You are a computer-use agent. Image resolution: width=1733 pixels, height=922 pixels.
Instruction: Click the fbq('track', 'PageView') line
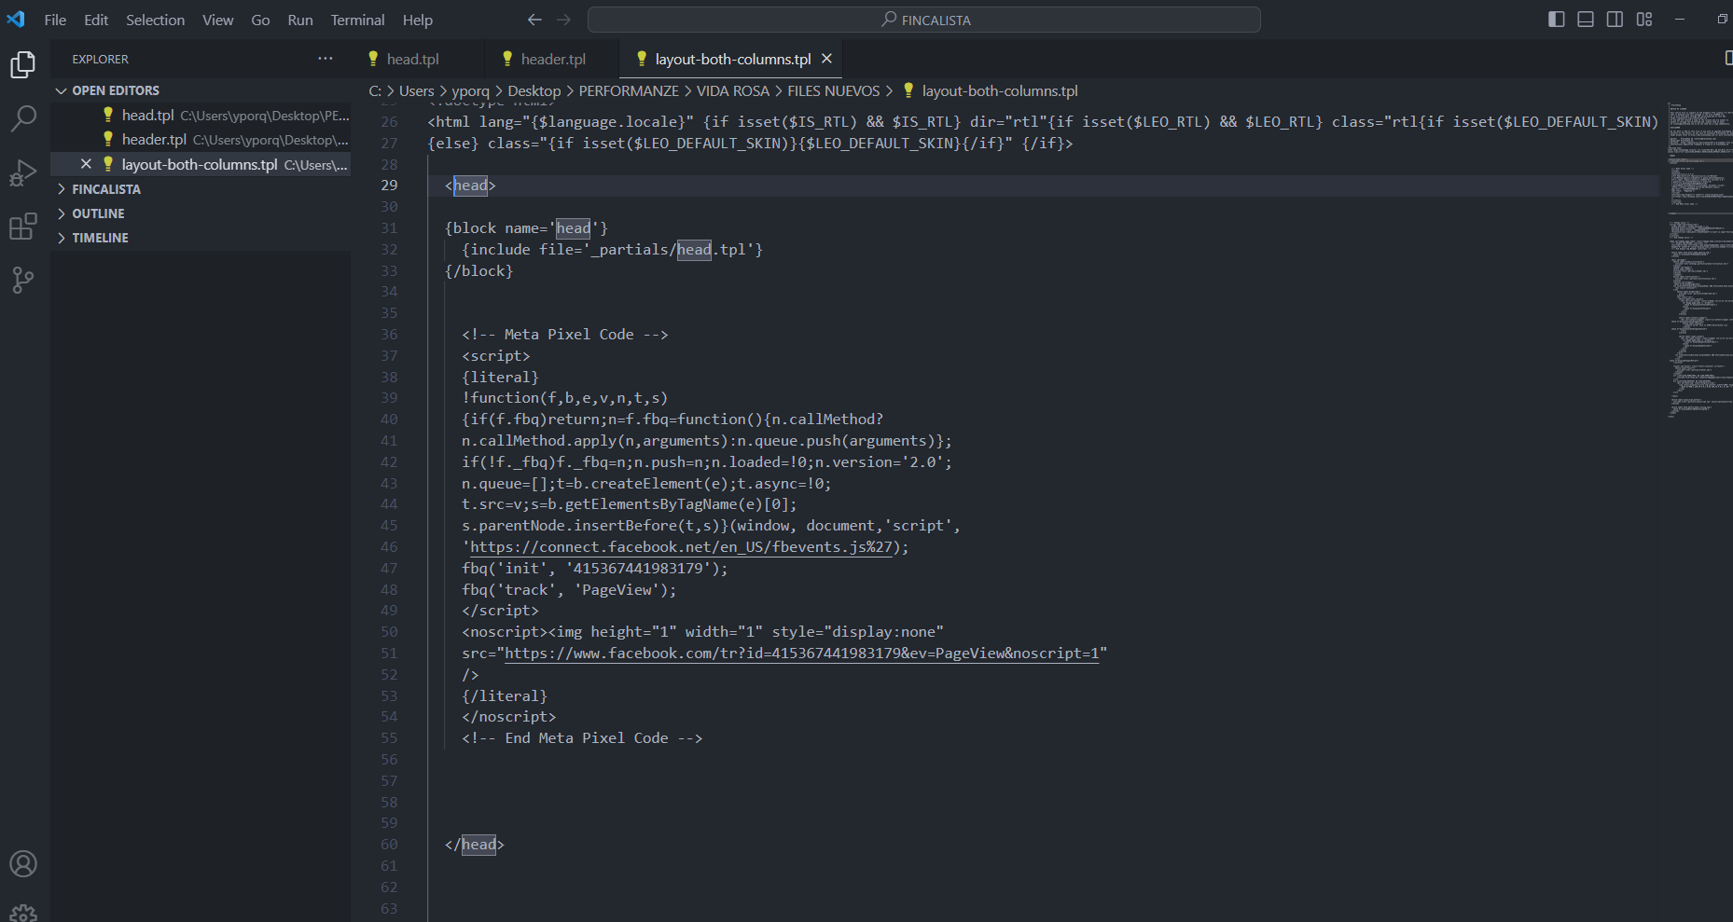coord(569,590)
